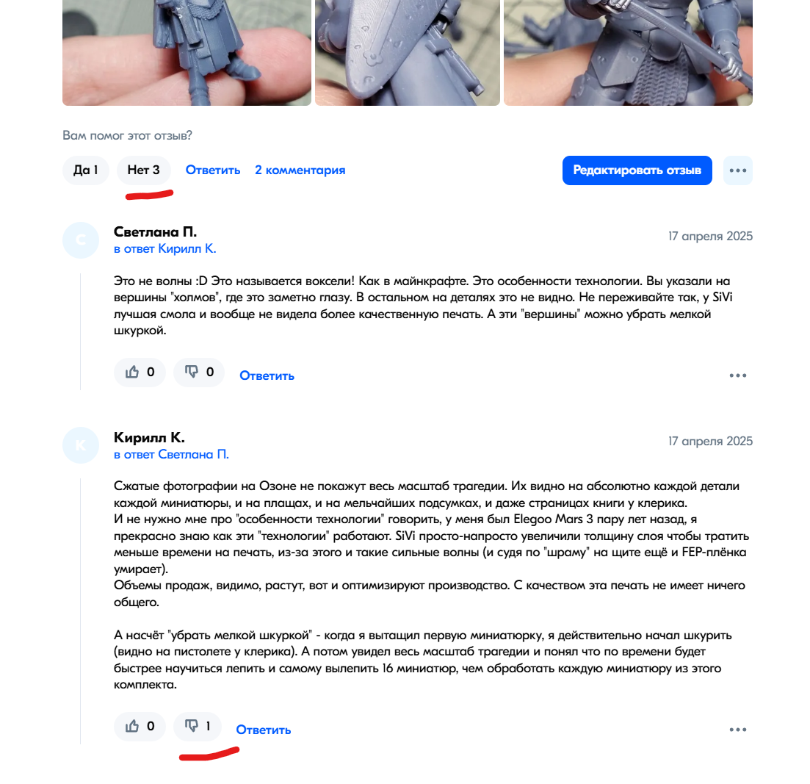Click Ответить under the review

click(213, 170)
